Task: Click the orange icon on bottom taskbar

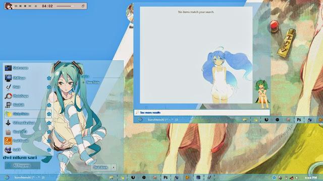Action: [187, 177]
